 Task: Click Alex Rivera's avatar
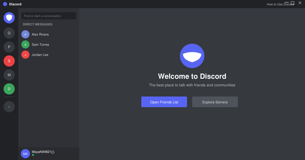click(x=25, y=34)
